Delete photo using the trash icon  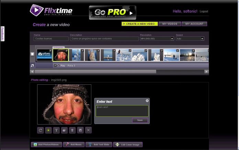coord(72,130)
